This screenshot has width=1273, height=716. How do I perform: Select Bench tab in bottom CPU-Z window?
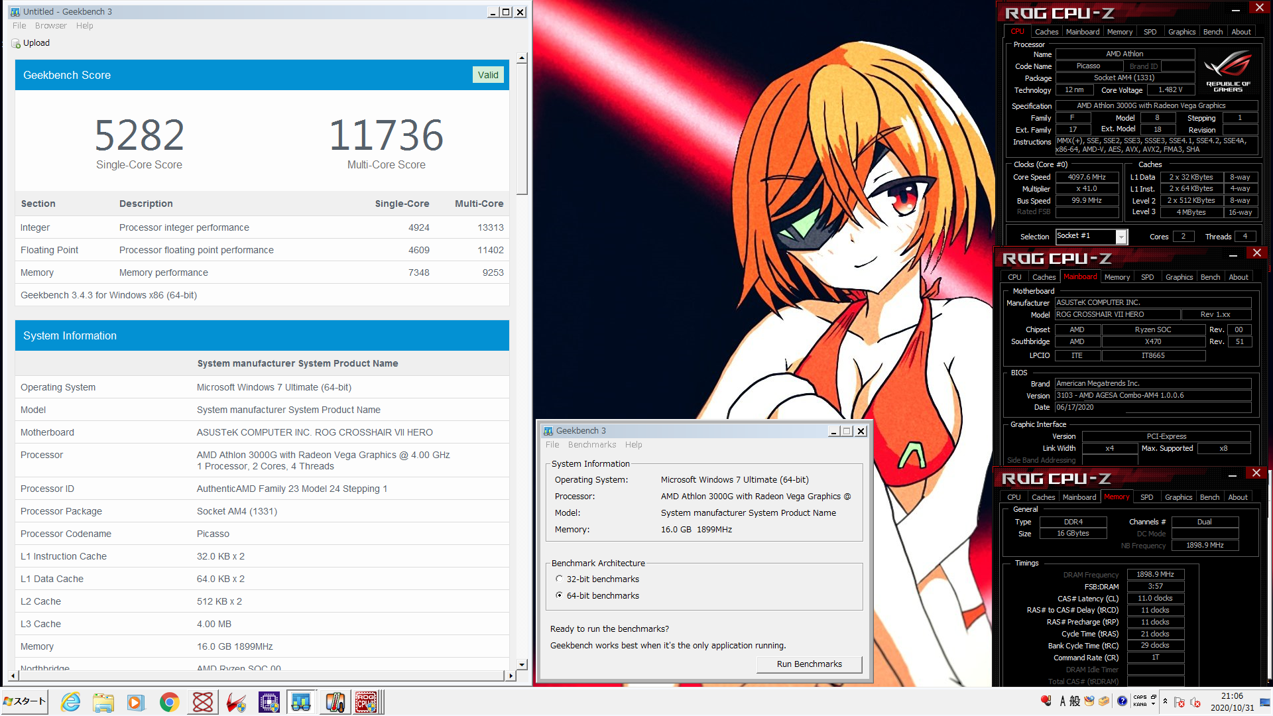[1209, 497]
